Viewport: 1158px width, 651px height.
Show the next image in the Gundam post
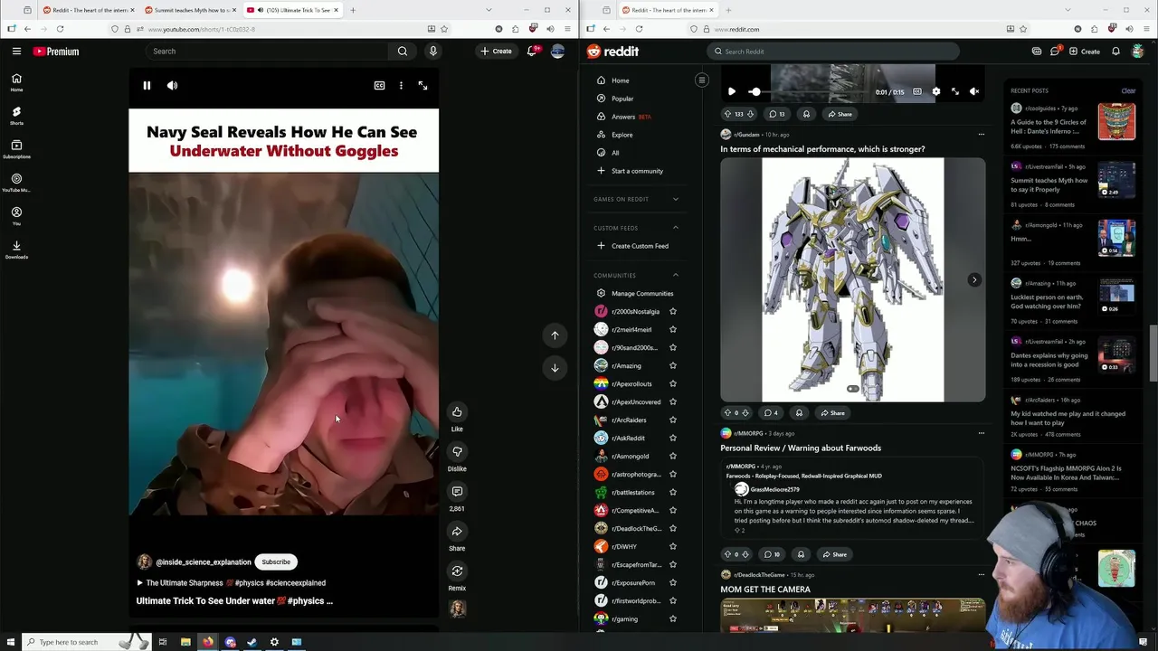(x=974, y=279)
